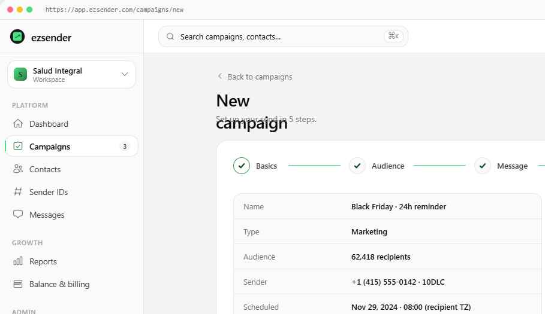Click the Sender row label
Screen dimensions: 545x314
[255, 282]
